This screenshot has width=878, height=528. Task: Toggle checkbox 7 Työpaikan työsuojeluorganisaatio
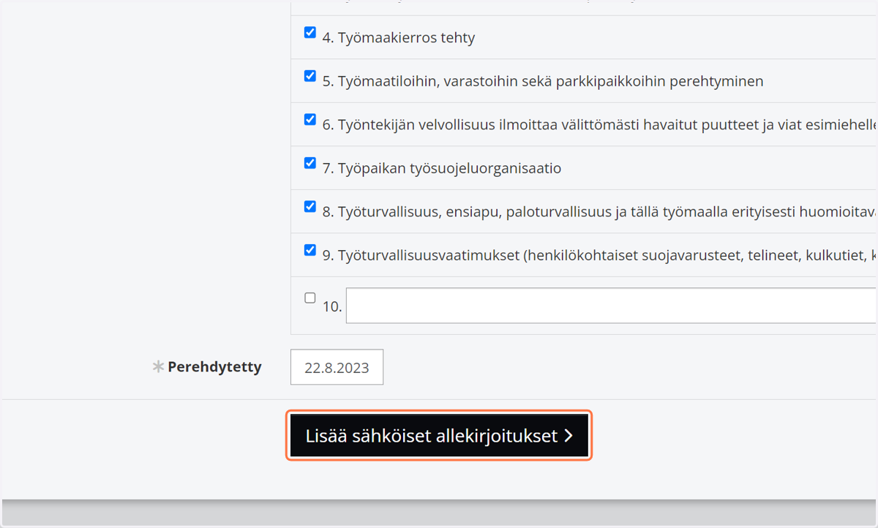(309, 163)
